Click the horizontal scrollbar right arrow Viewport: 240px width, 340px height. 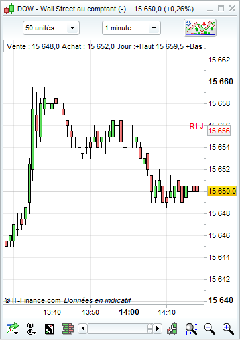[x=158, y=329]
